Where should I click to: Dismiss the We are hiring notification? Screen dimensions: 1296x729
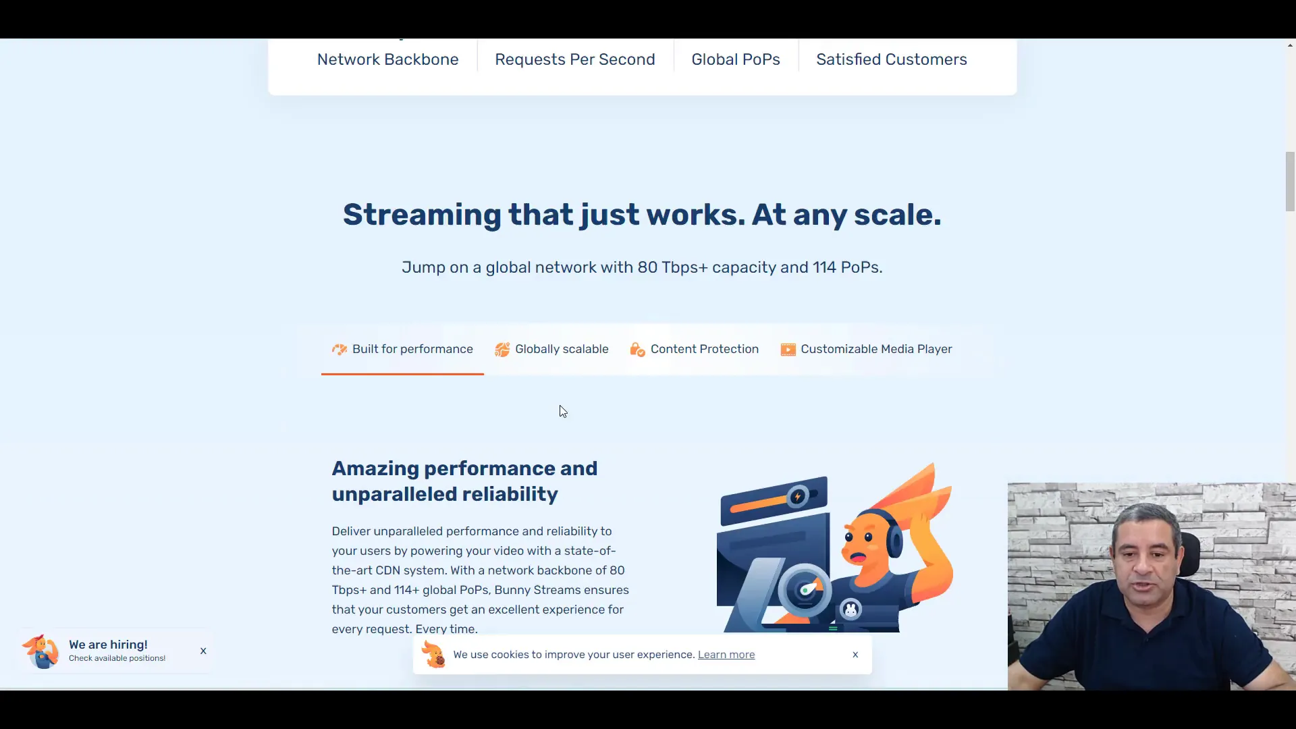(x=203, y=651)
